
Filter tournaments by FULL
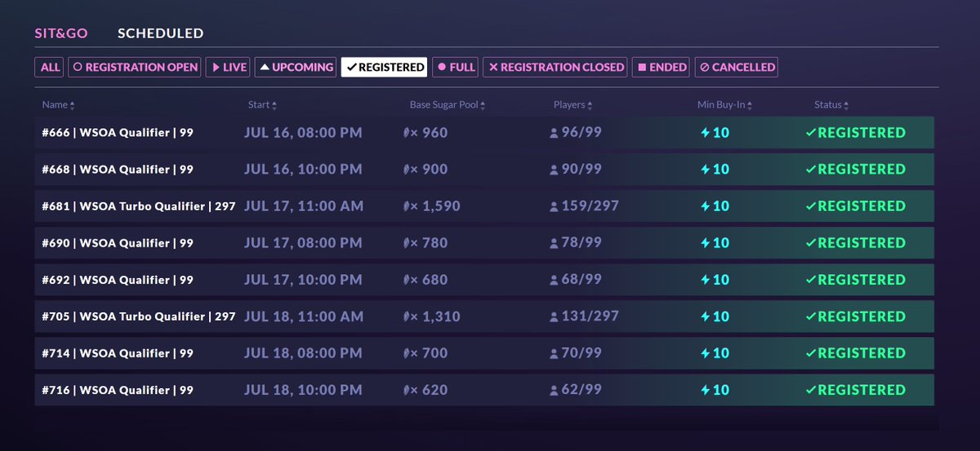tap(456, 67)
